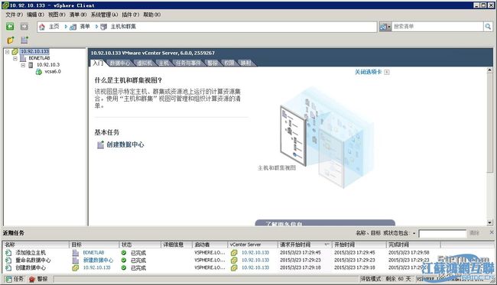Switch to the 虚拟机 tab
Screen dimensions: 497x285
point(145,63)
